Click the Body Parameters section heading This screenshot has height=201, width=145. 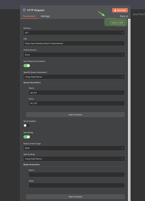(32, 165)
